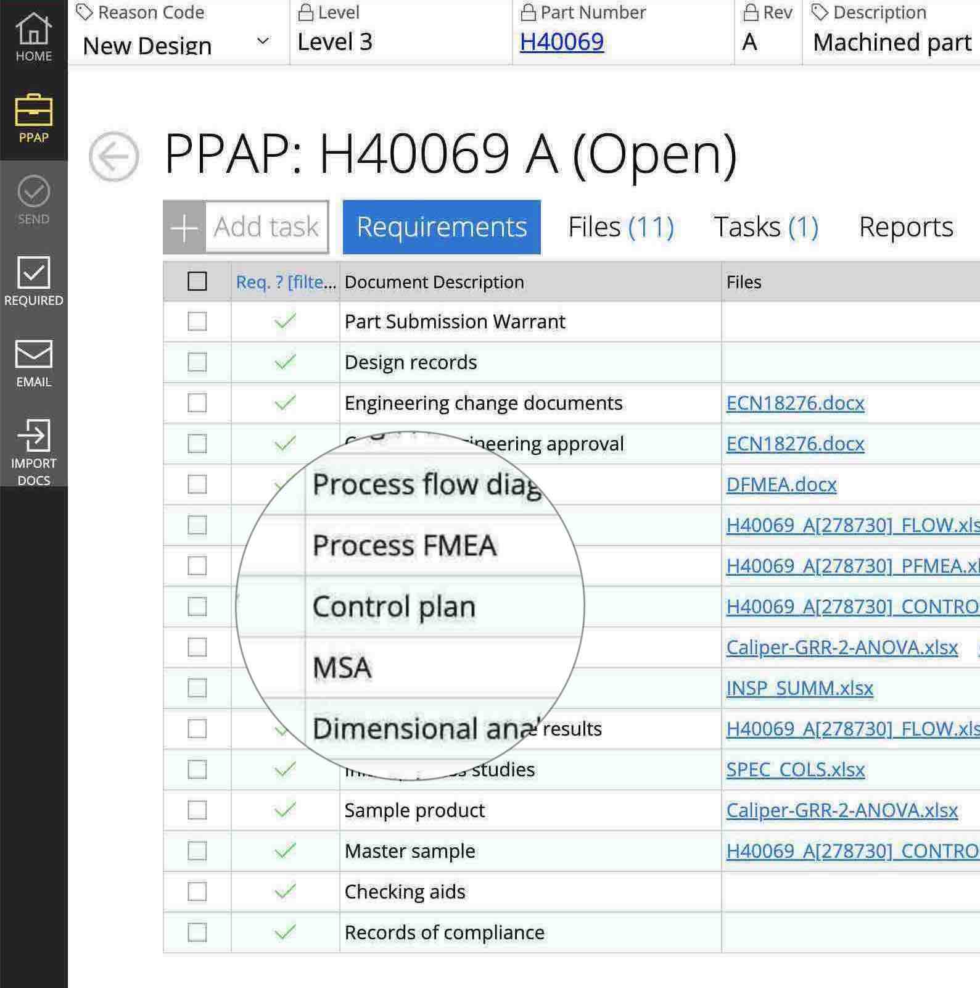Click the Add task button
This screenshot has height=988, width=980.
point(246,227)
